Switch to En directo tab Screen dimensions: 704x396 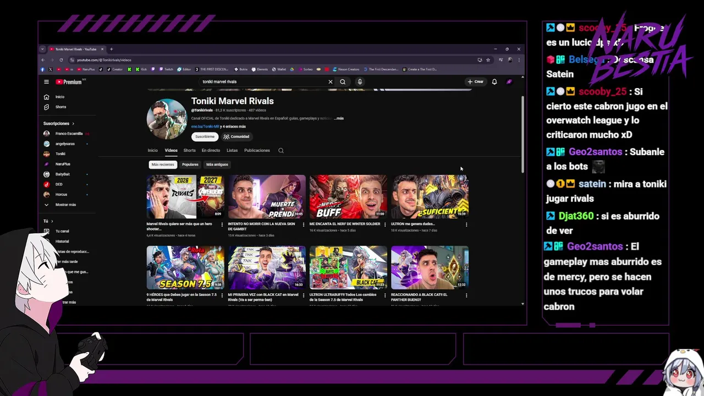pos(211,150)
